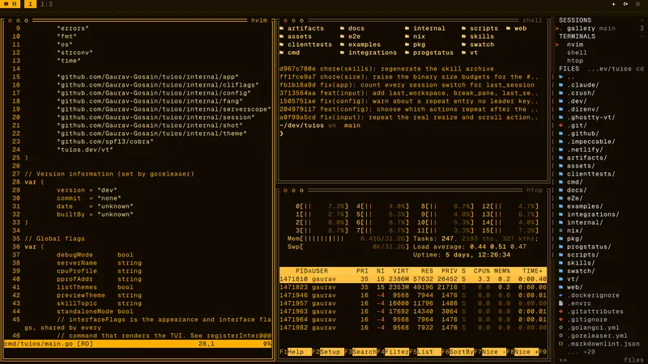The width and height of the screenshot is (648, 364).
Task: Click the docker icon beside .dockerignore
Action: click(x=561, y=295)
